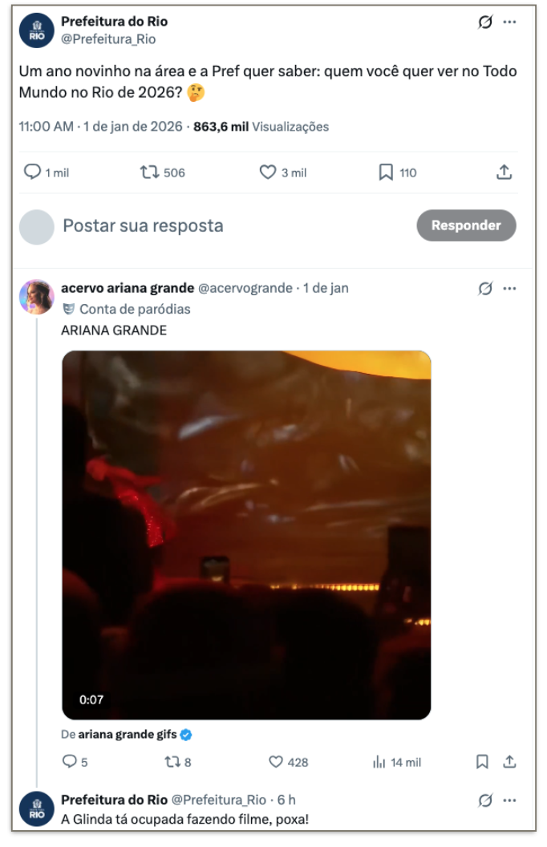
Task: Open the ariana grande gifs source link
Action: click(x=128, y=734)
